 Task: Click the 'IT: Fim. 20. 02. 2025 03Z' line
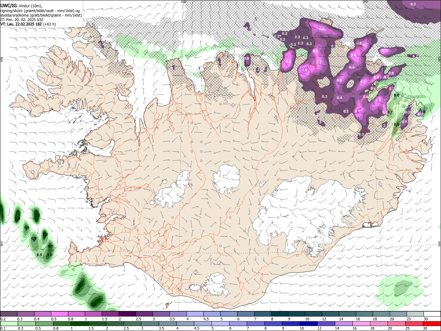tap(22, 20)
